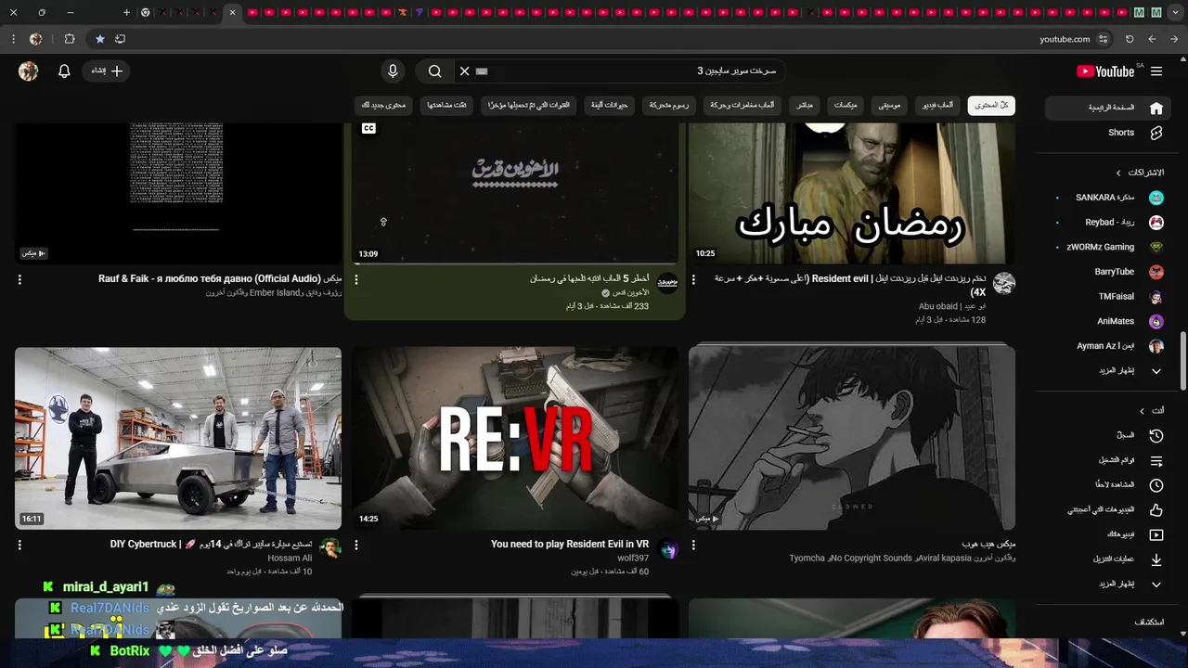This screenshot has width=1188, height=668.
Task: Open the Reybad subscription channel
Action: 1106,223
